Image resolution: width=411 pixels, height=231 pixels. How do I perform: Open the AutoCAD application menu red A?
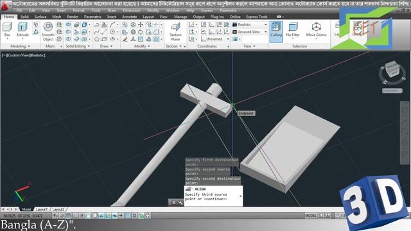coord(4,6)
